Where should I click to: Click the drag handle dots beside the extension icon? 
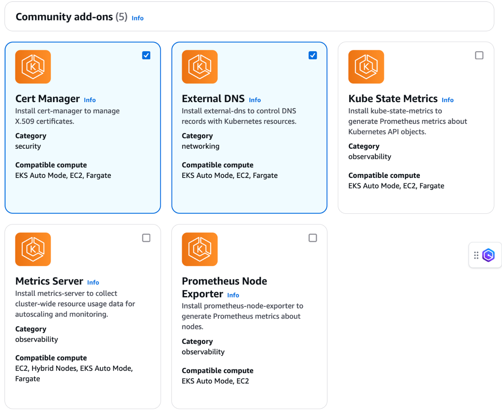tap(476, 255)
